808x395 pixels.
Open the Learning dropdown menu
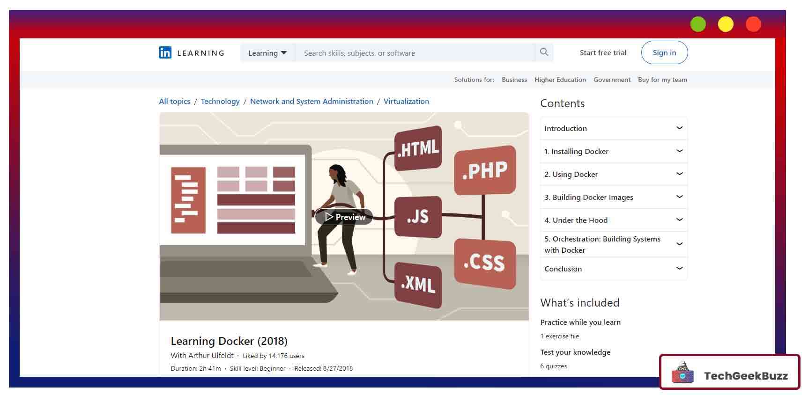pos(267,53)
